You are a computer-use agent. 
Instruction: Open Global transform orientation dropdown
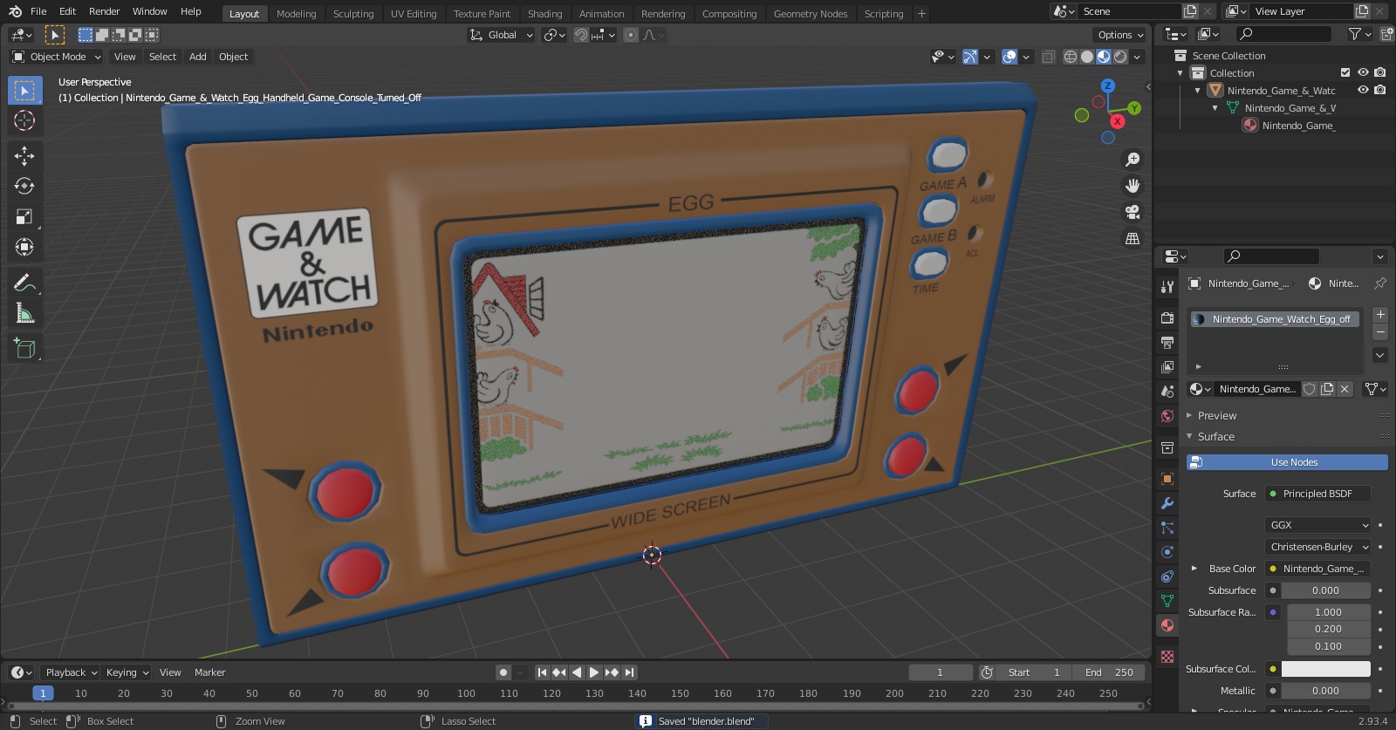click(x=502, y=35)
